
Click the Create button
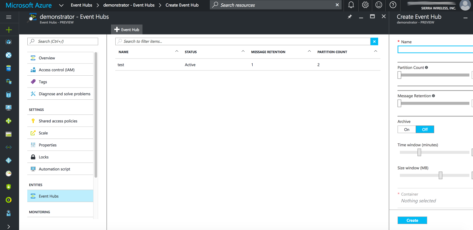click(412, 220)
